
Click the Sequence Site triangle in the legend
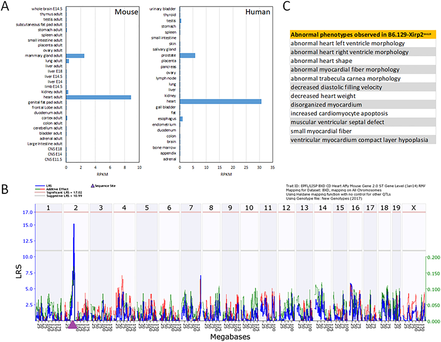93,186
